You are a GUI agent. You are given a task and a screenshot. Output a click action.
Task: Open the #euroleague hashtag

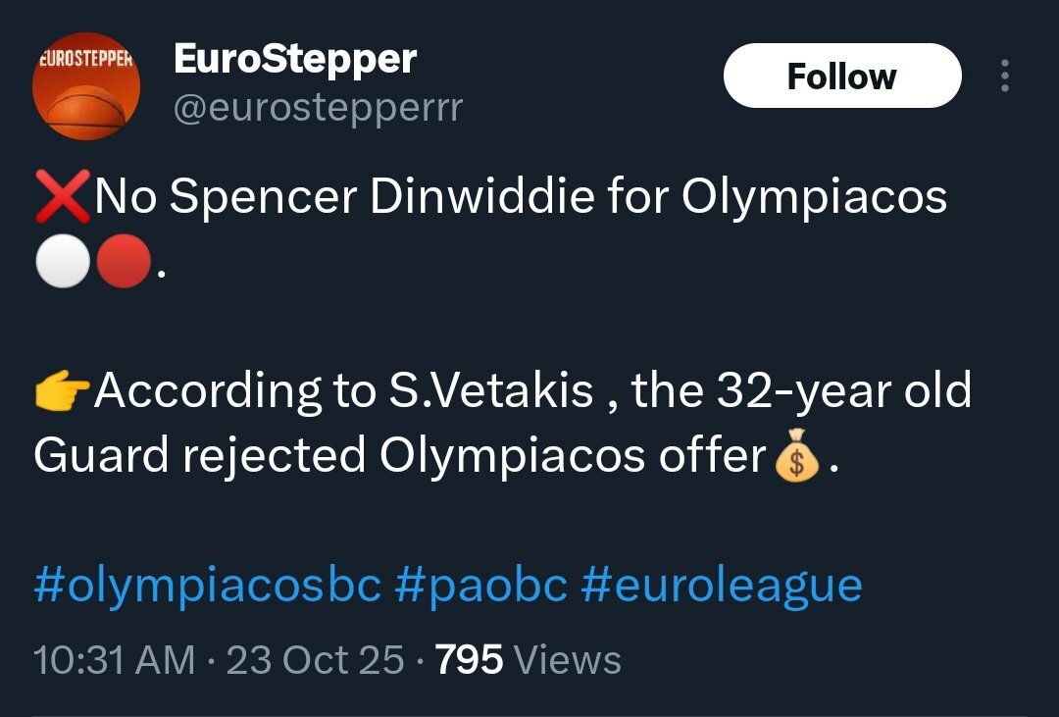(722, 586)
